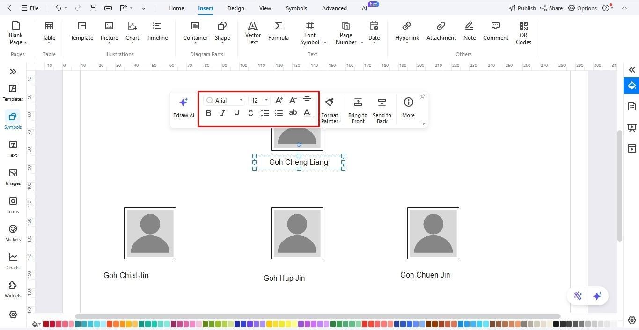This screenshot has height=330, width=639.
Task: Open Options
Action: [x=582, y=8]
